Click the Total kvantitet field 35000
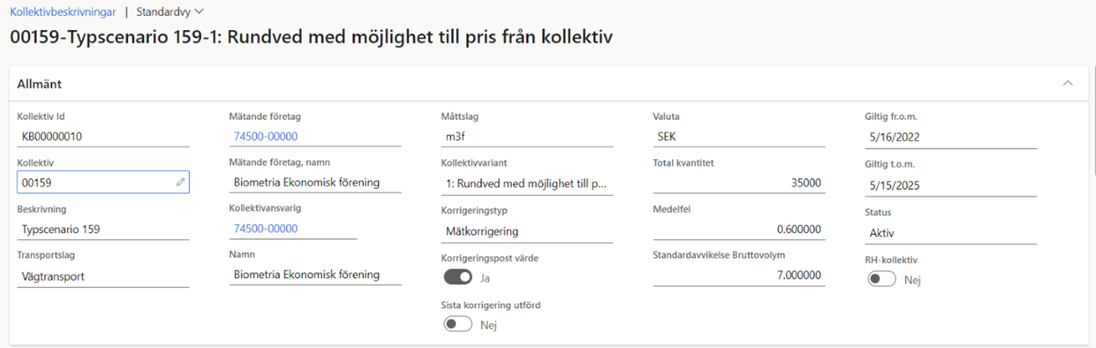 point(739,183)
